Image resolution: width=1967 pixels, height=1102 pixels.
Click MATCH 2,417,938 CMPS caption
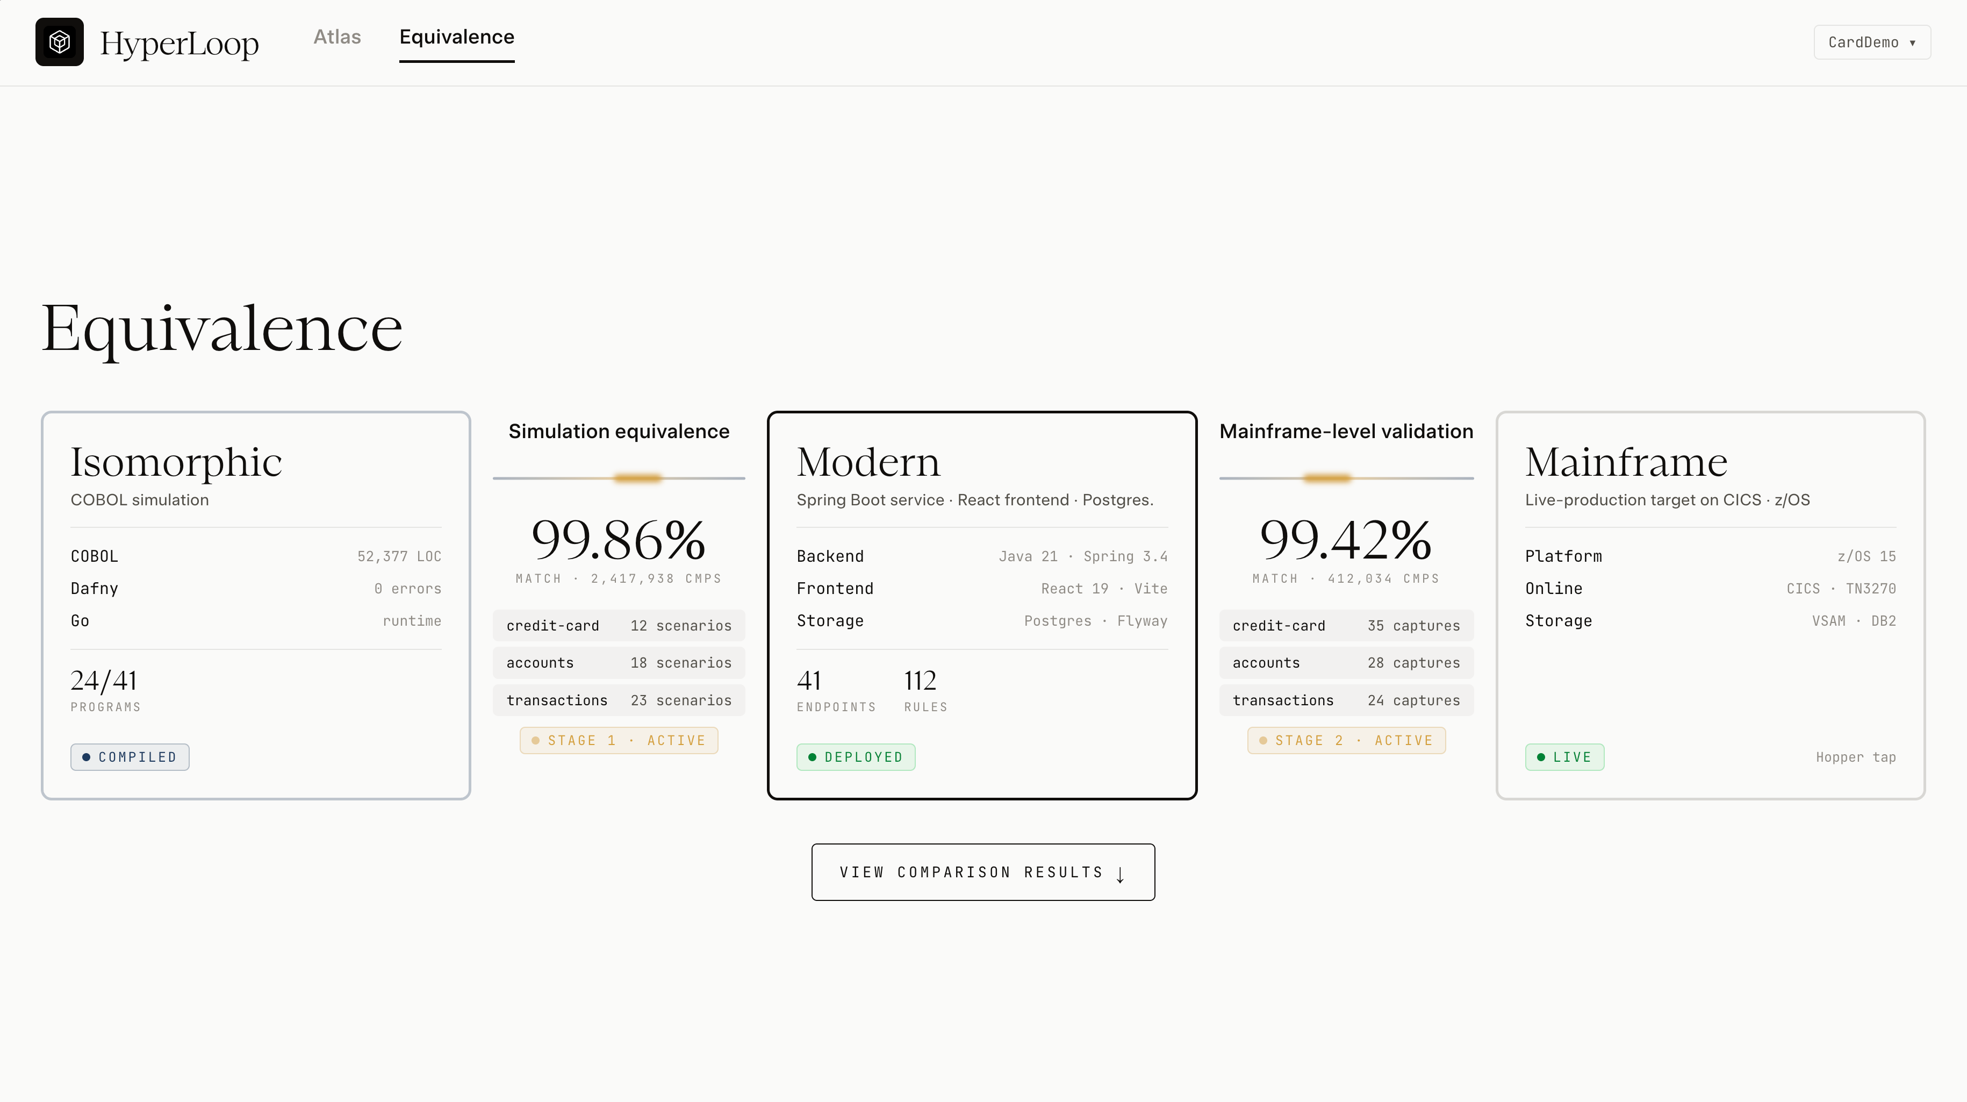pyautogui.click(x=619, y=578)
